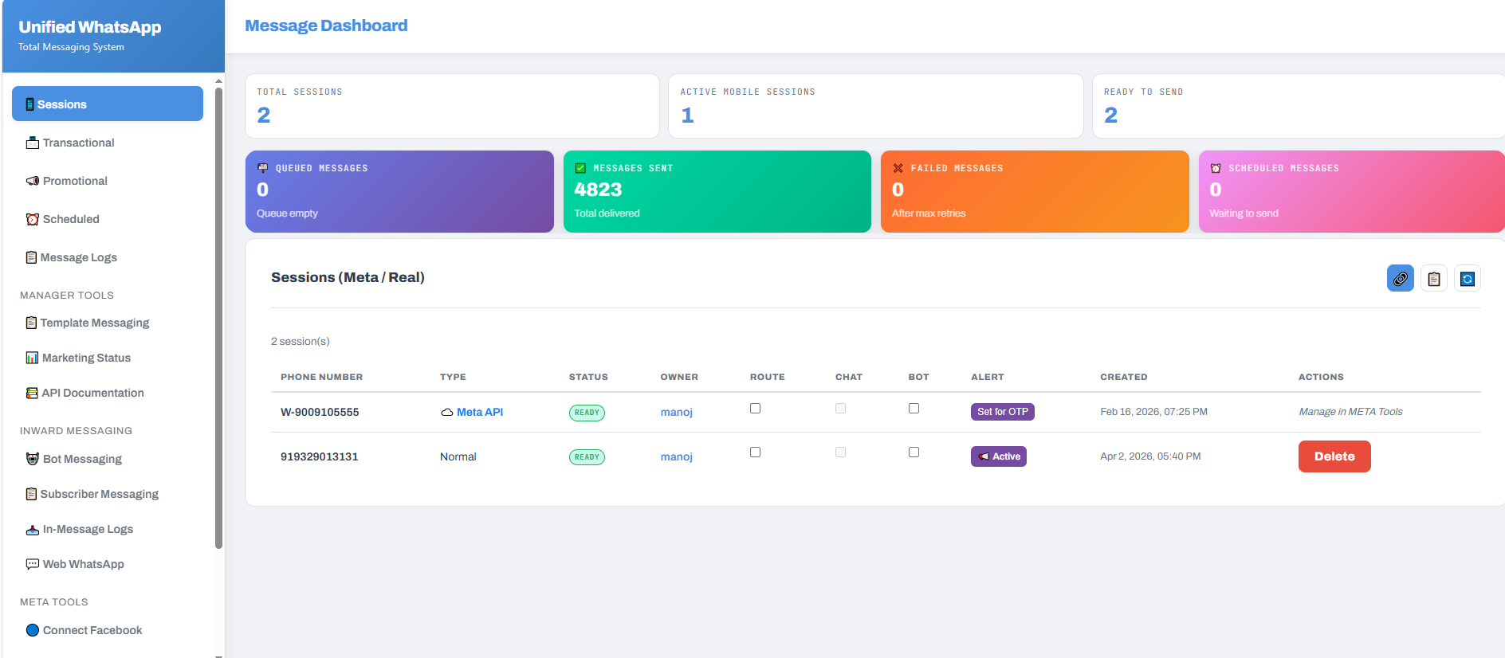Click the clipboard icon beside Subscriber Messaging

click(x=31, y=494)
